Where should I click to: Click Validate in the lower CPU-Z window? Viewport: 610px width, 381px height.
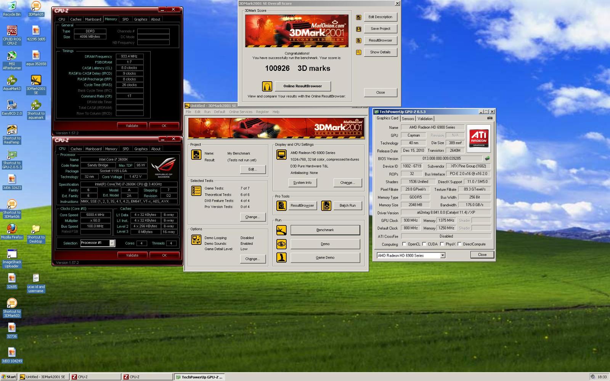(132, 255)
